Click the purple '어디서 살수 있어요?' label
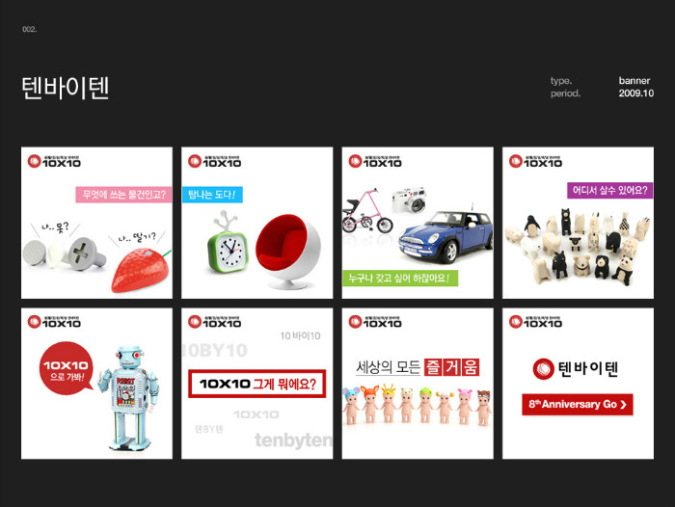This screenshot has height=507, width=675. coord(610,190)
